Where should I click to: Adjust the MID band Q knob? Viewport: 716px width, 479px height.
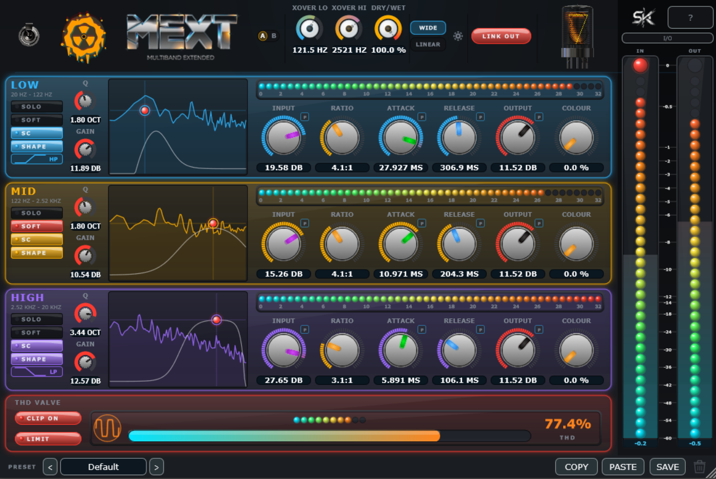click(x=85, y=207)
